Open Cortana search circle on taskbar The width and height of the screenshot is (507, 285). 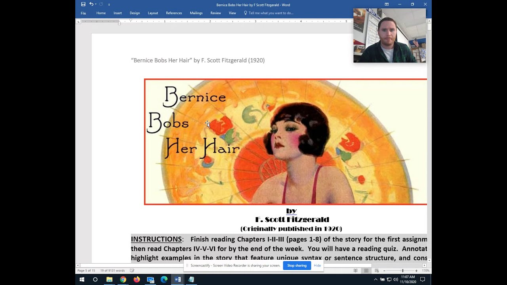(x=95, y=279)
